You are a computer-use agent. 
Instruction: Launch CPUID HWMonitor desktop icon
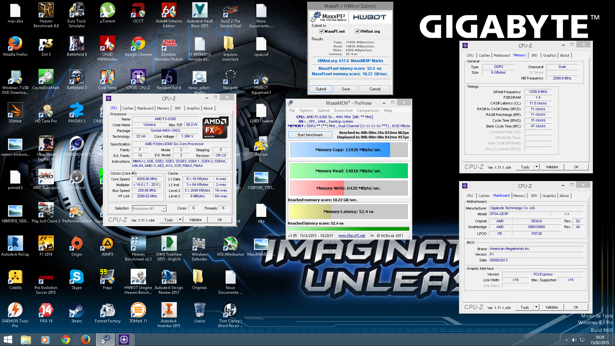click(x=107, y=49)
